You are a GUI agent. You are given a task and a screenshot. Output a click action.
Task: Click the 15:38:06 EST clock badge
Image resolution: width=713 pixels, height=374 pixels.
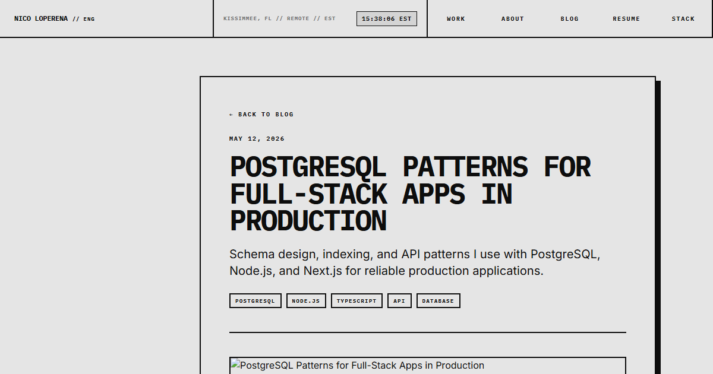pyautogui.click(x=387, y=19)
